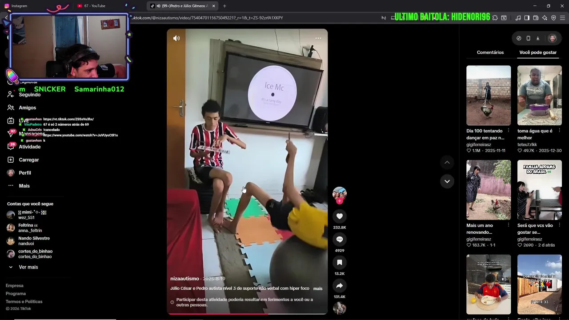The width and height of the screenshot is (569, 320).
Task: Open TikTok coins icon in top pill
Action: pos(519,38)
